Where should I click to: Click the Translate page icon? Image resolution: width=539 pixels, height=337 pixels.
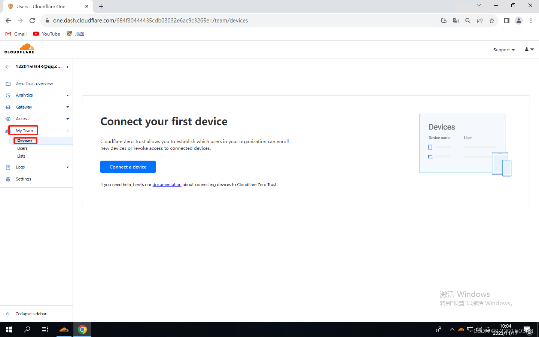456,21
